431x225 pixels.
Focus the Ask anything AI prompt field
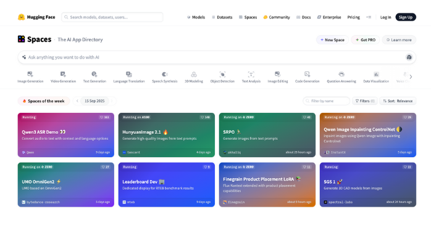[217, 57]
